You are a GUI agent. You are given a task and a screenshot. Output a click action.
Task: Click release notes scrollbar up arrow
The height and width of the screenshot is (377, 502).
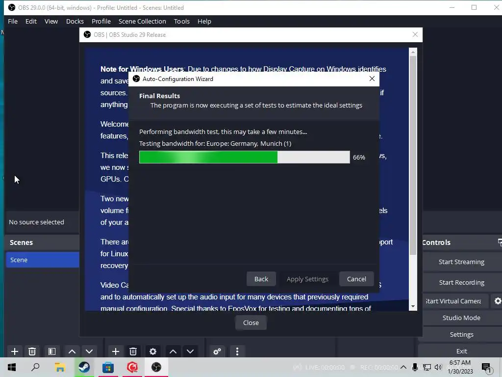point(413,52)
